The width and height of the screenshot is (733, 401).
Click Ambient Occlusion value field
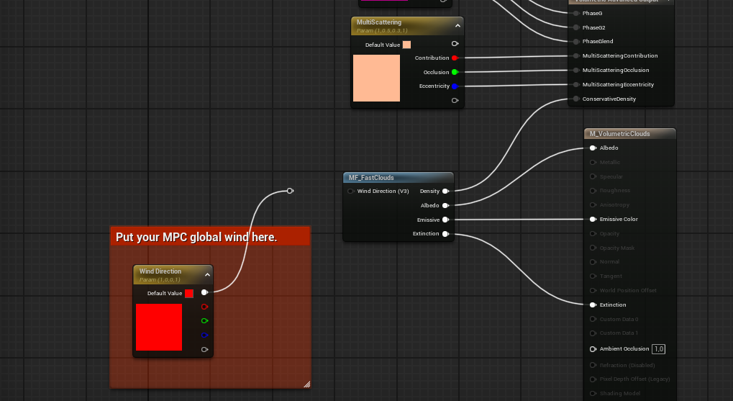point(658,348)
